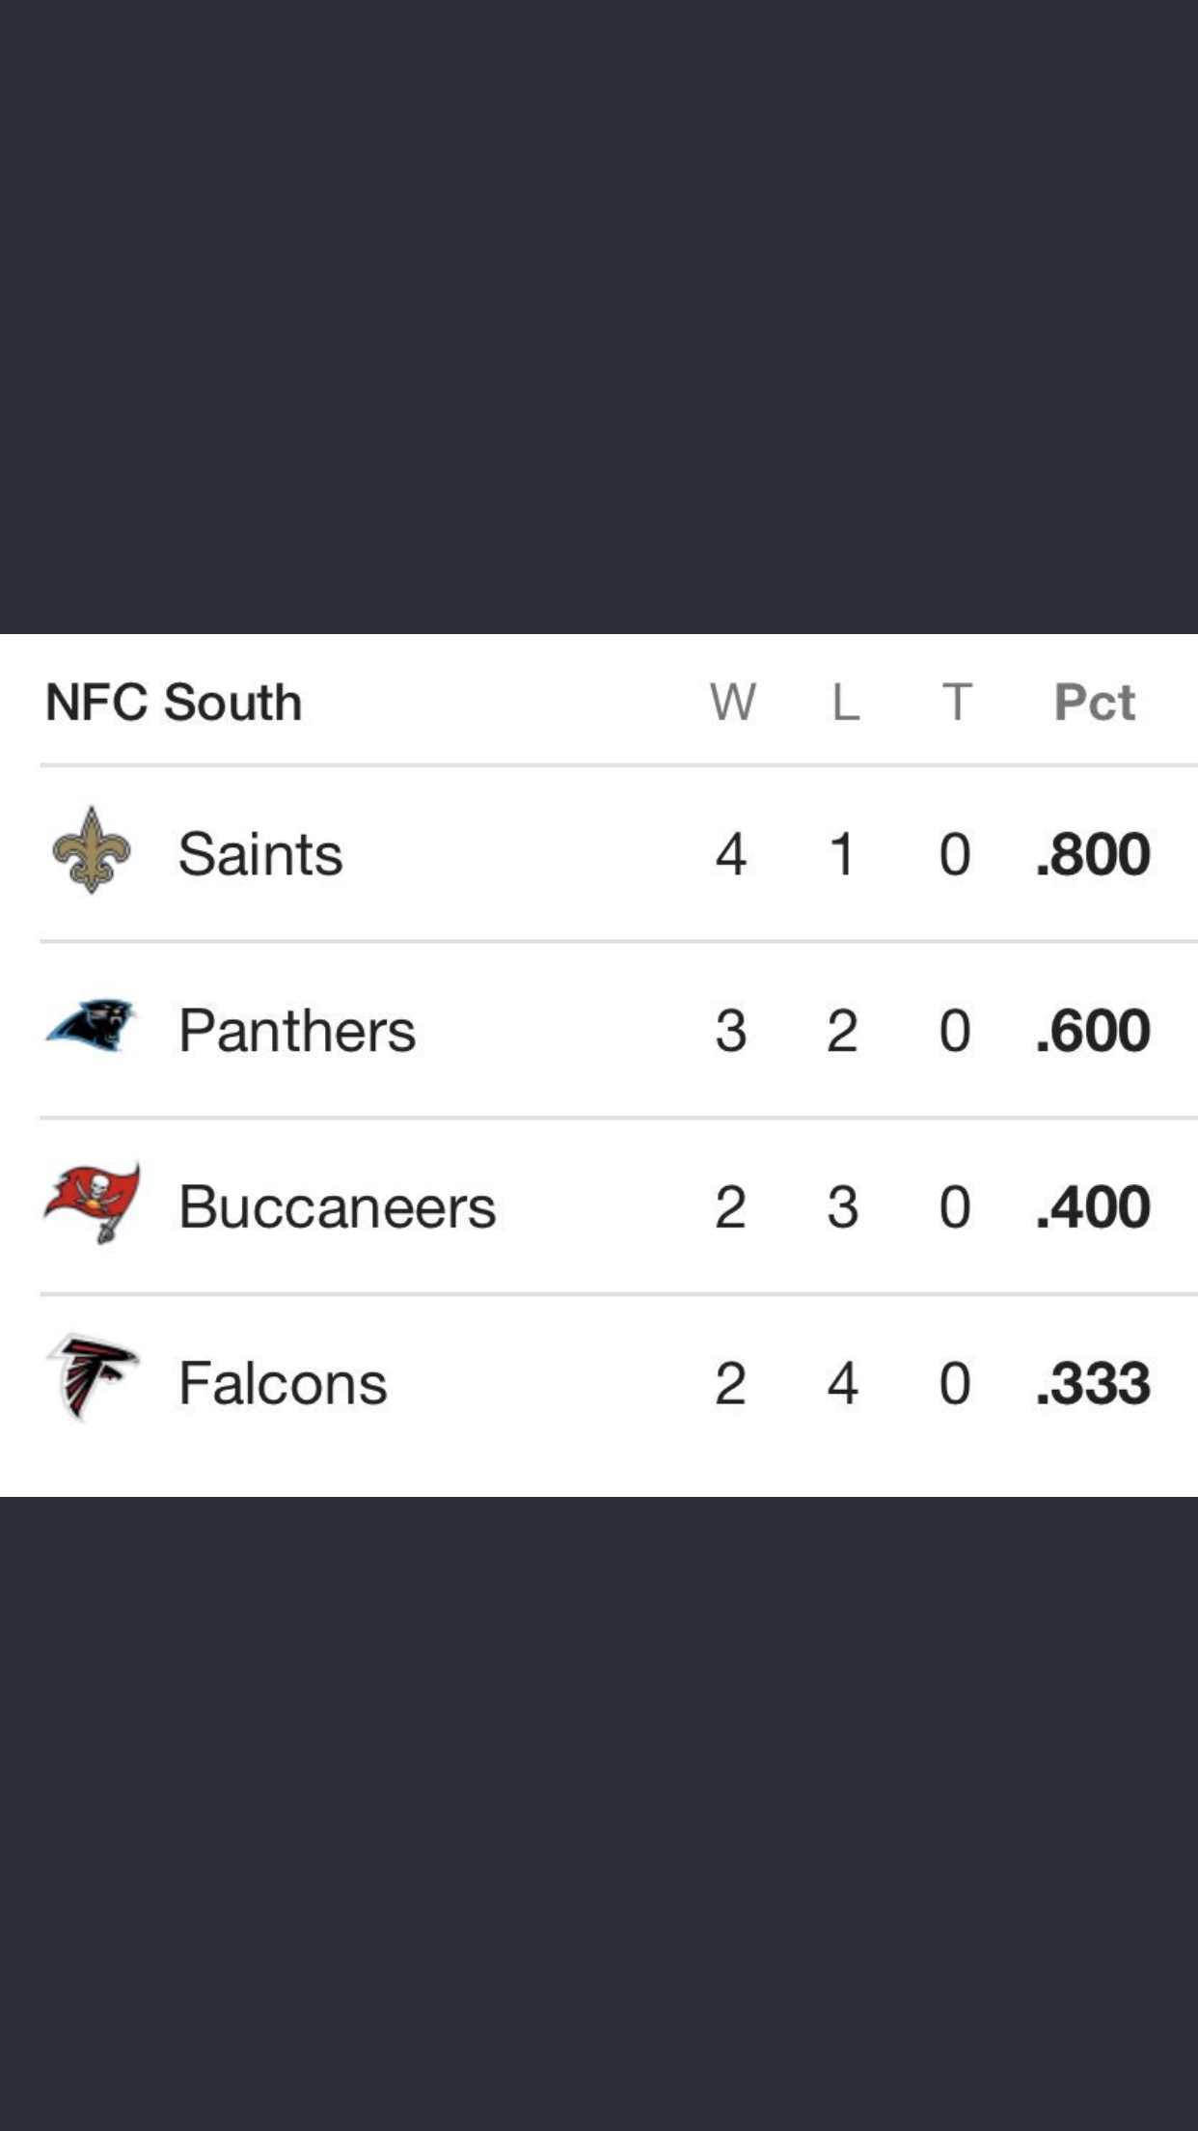Click Saints .800 win percentage
1198x2131 pixels.
pos(1093,854)
